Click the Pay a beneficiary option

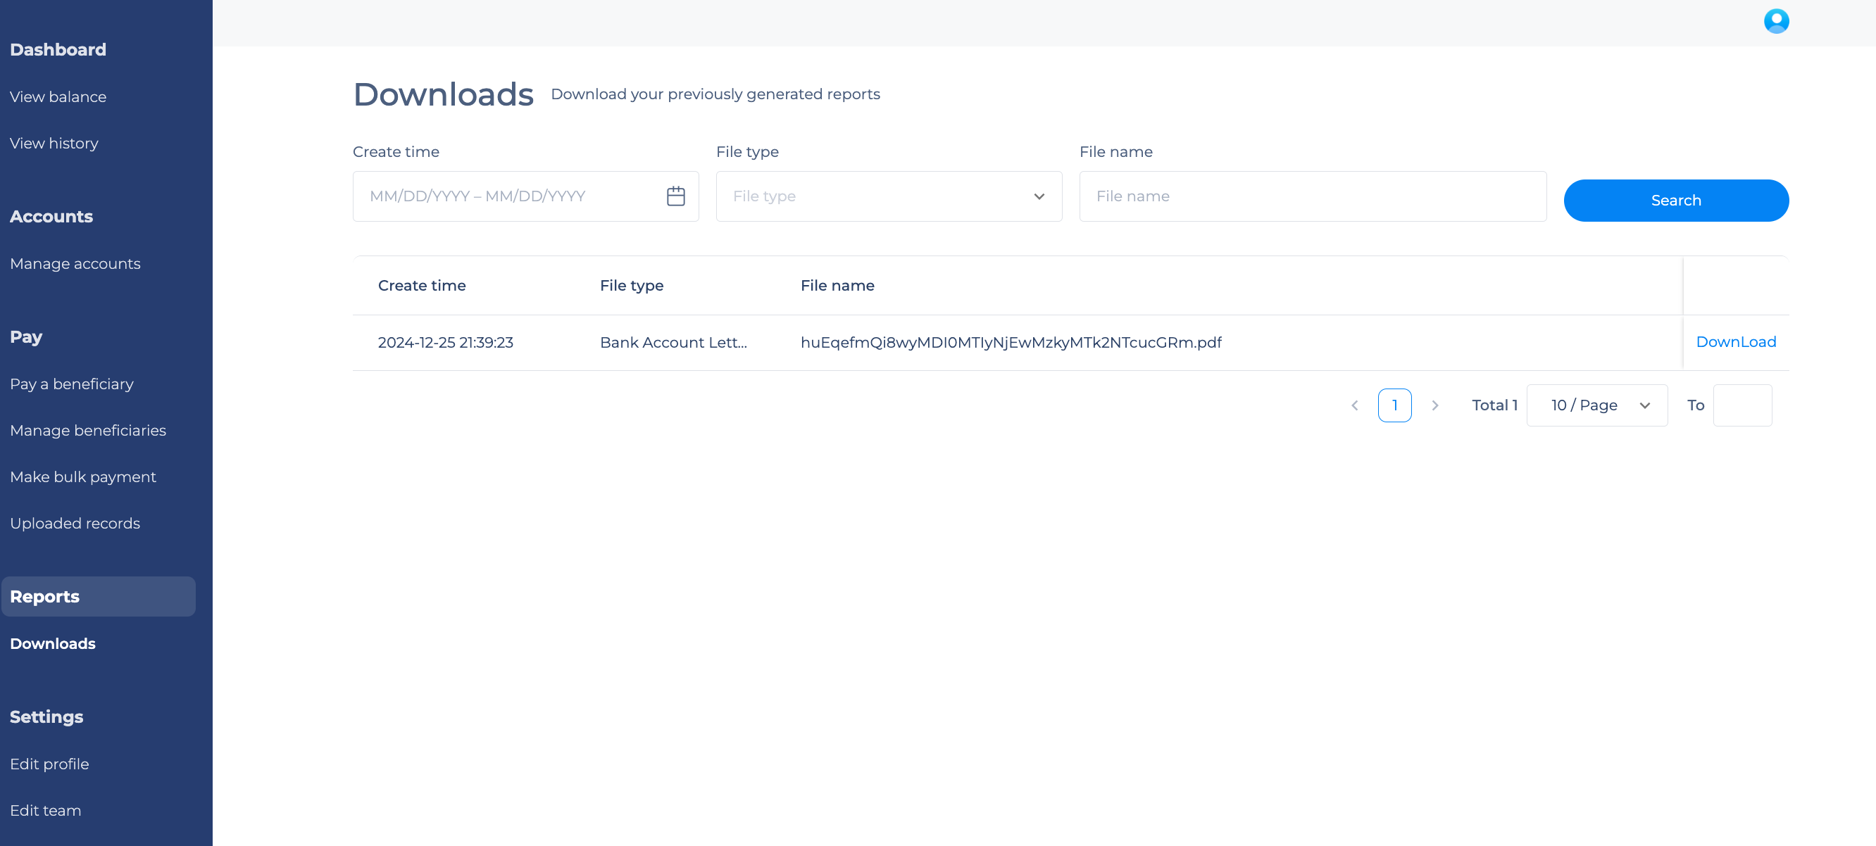pos(71,384)
